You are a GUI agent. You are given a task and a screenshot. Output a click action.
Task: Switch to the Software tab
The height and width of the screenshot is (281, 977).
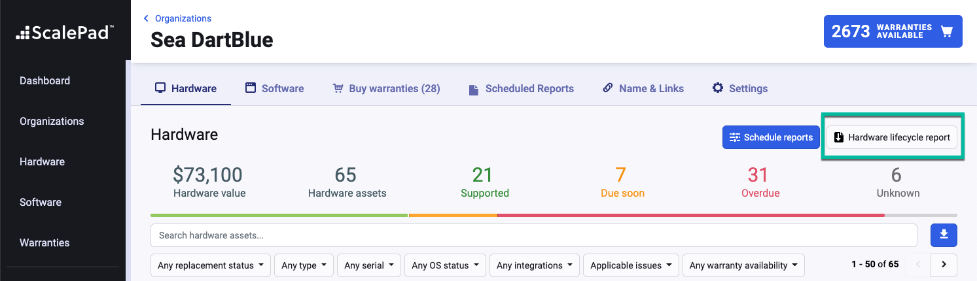[x=275, y=88]
